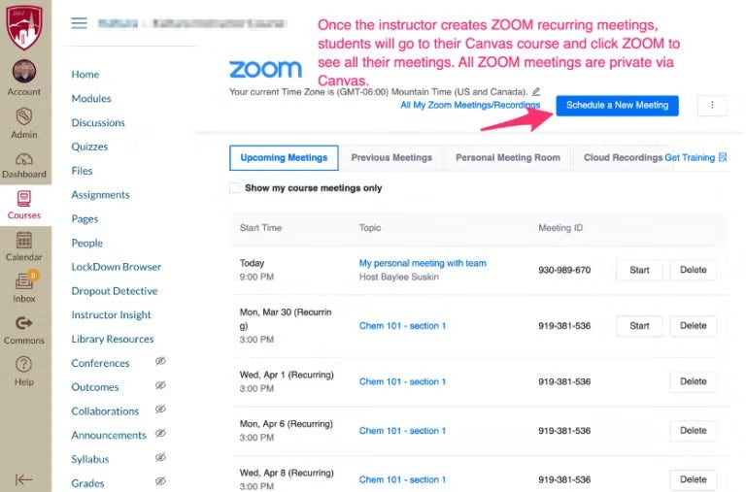This screenshot has width=746, height=492.
Task: Collapse the global navigation sidebar arrow
Action: (23, 479)
